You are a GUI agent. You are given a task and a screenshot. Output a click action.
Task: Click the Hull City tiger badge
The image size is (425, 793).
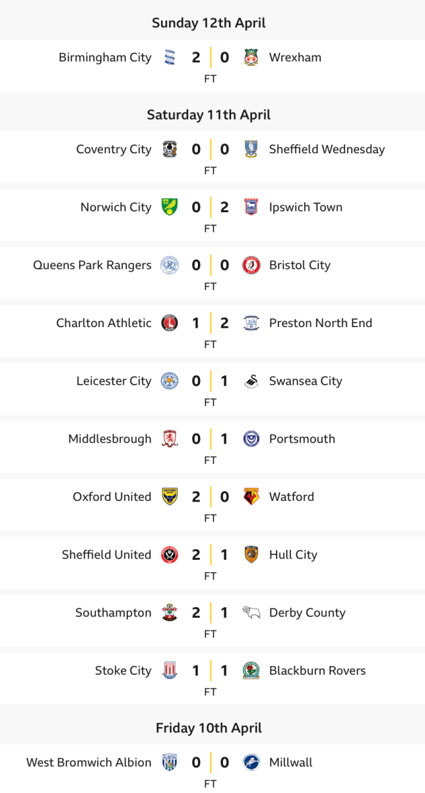click(x=251, y=555)
